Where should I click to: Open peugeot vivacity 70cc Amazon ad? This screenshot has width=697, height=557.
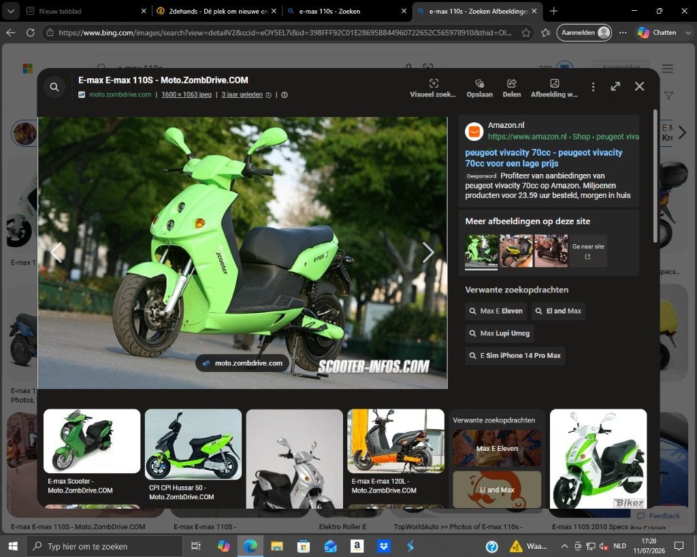[x=543, y=158]
